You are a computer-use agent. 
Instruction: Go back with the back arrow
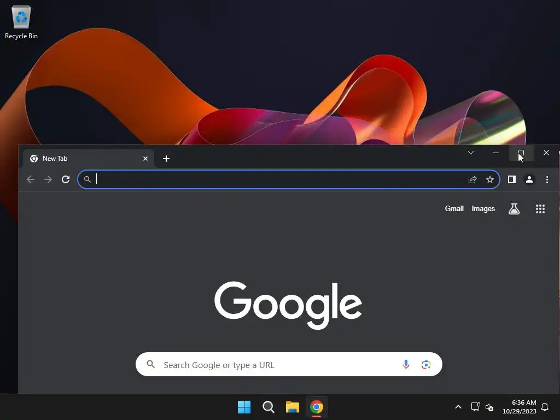[x=31, y=179]
